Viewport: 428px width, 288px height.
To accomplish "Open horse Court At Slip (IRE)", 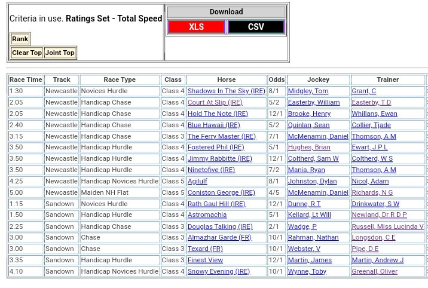I will pyautogui.click(x=215, y=102).
